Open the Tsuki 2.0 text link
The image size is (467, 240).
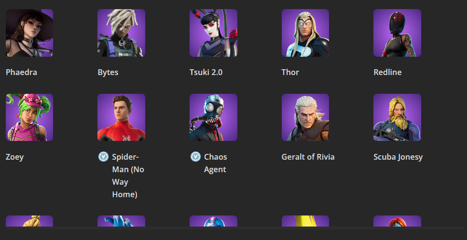pyautogui.click(x=206, y=72)
